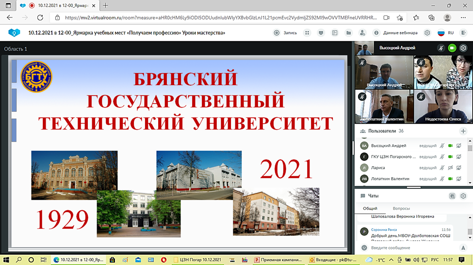Viewport: 473px width, 265px height.
Task: Toggle microphone for ГКУ ЦЗН Погарского row
Action: [442, 156]
